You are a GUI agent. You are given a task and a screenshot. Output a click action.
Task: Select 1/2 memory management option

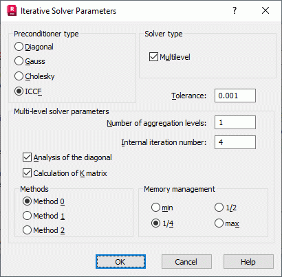[226, 208]
